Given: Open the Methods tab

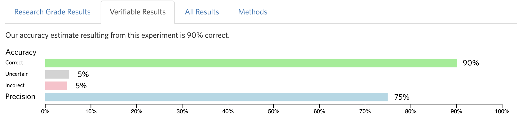Looking at the screenshot, I should pyautogui.click(x=253, y=12).
